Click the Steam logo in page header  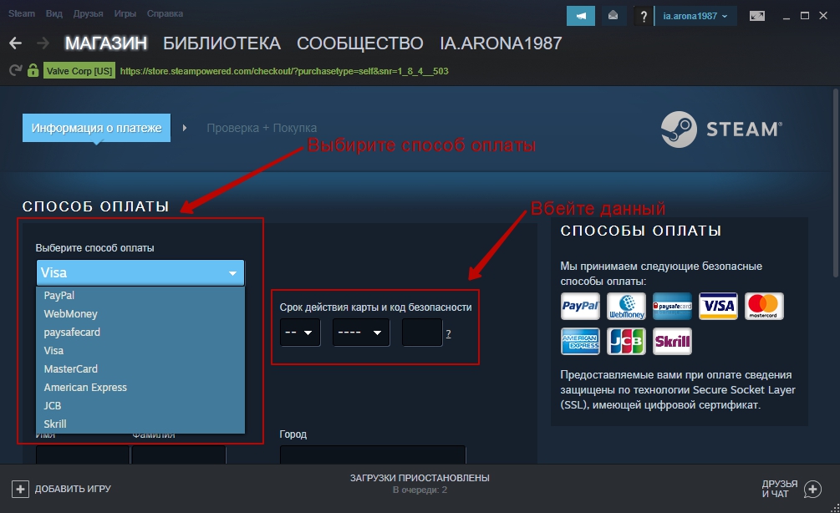[721, 129]
